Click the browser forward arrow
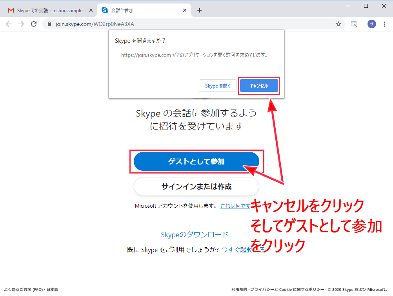Viewport: 393px width, 296px height. (21, 24)
